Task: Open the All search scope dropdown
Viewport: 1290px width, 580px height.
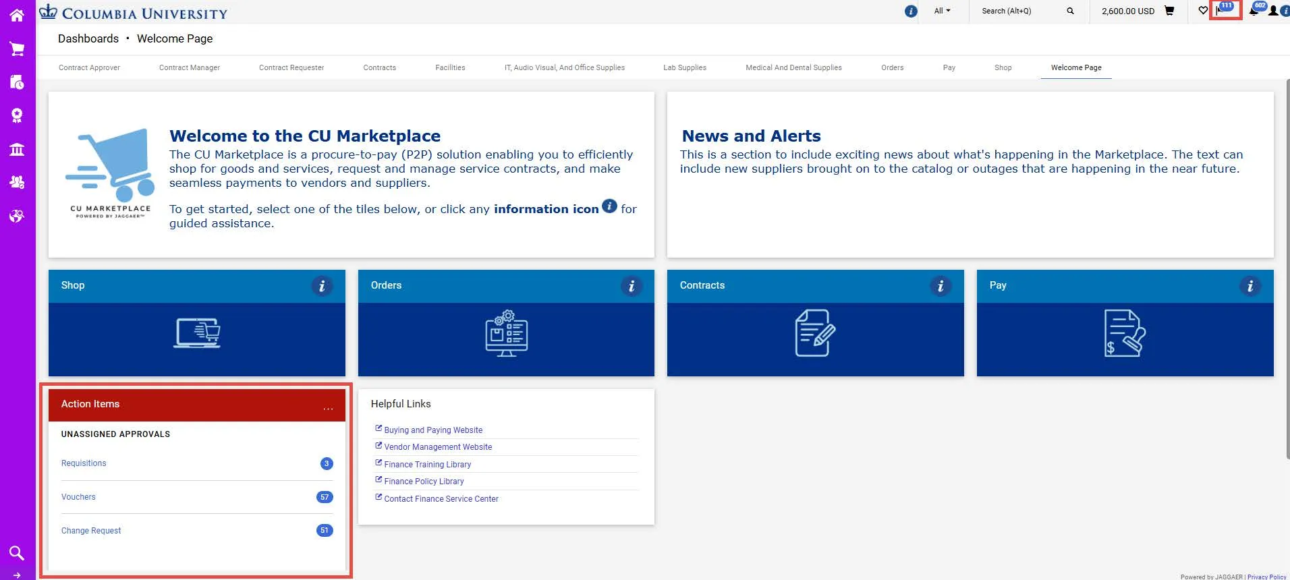Action: pyautogui.click(x=942, y=11)
